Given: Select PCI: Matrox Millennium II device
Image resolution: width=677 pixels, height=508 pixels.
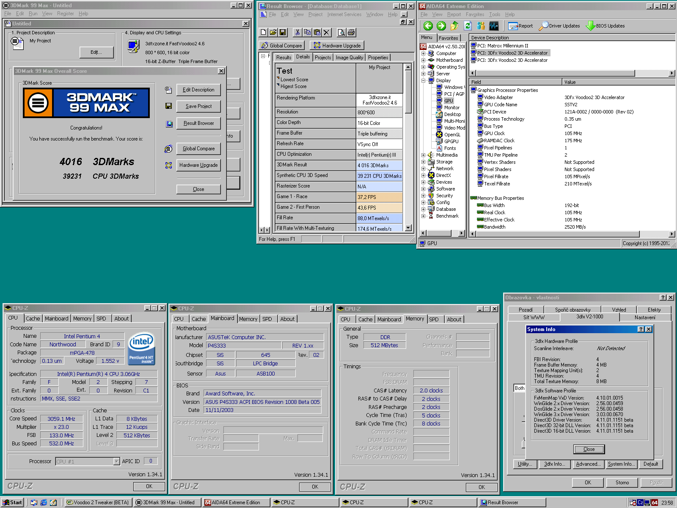Looking at the screenshot, I should (503, 46).
